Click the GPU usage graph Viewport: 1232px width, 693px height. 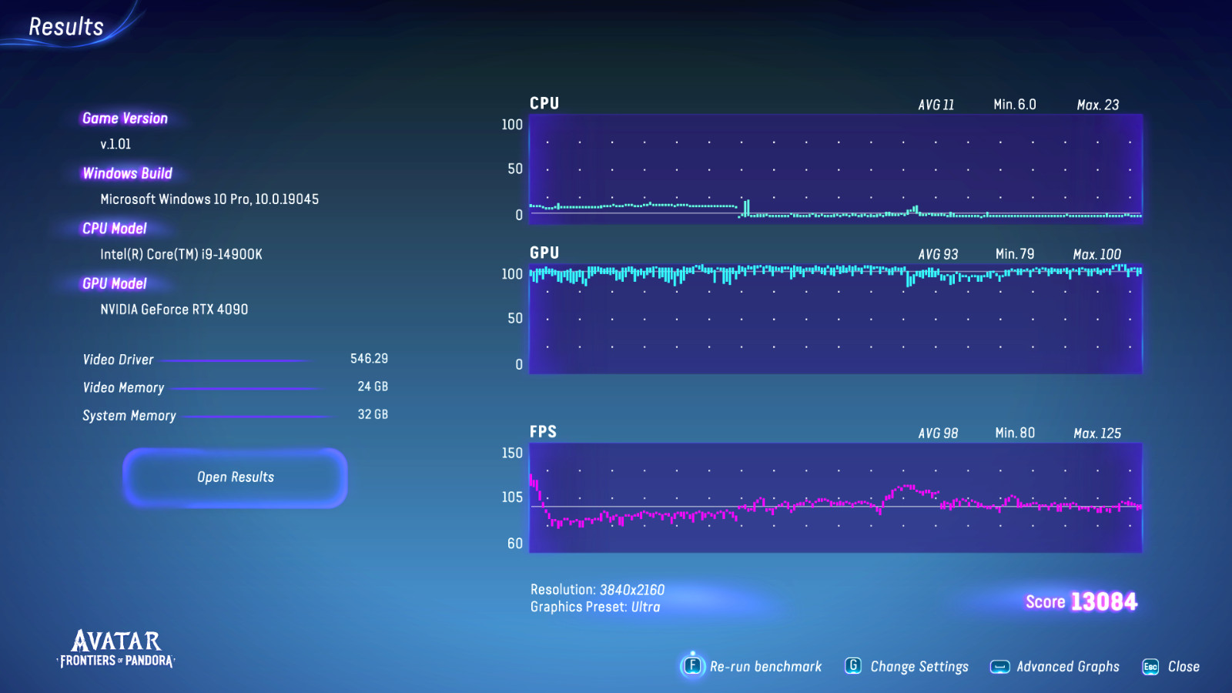coord(835,319)
